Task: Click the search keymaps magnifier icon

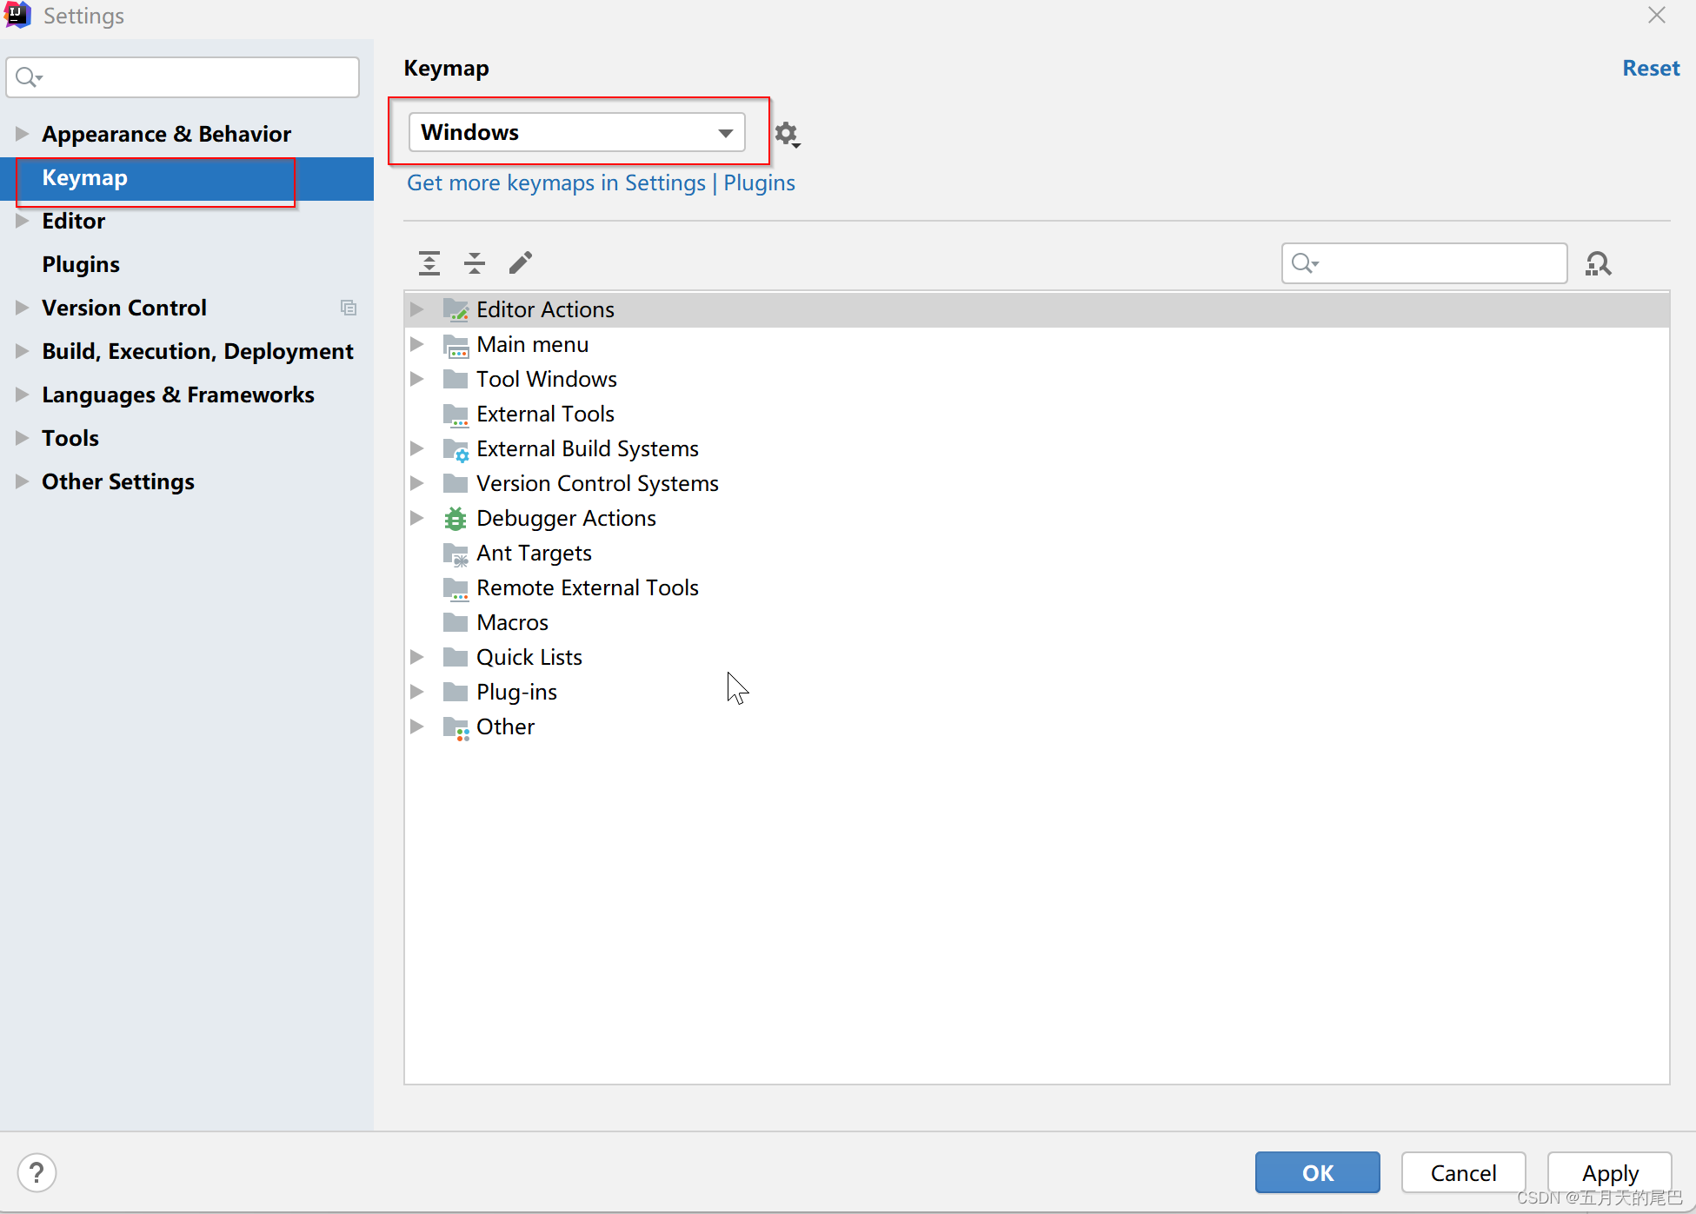Action: coord(1603,262)
